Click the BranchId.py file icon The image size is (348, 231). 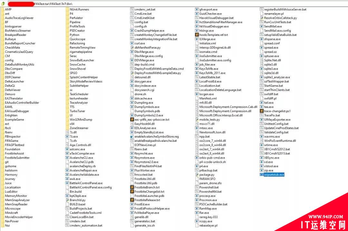[67, 200]
